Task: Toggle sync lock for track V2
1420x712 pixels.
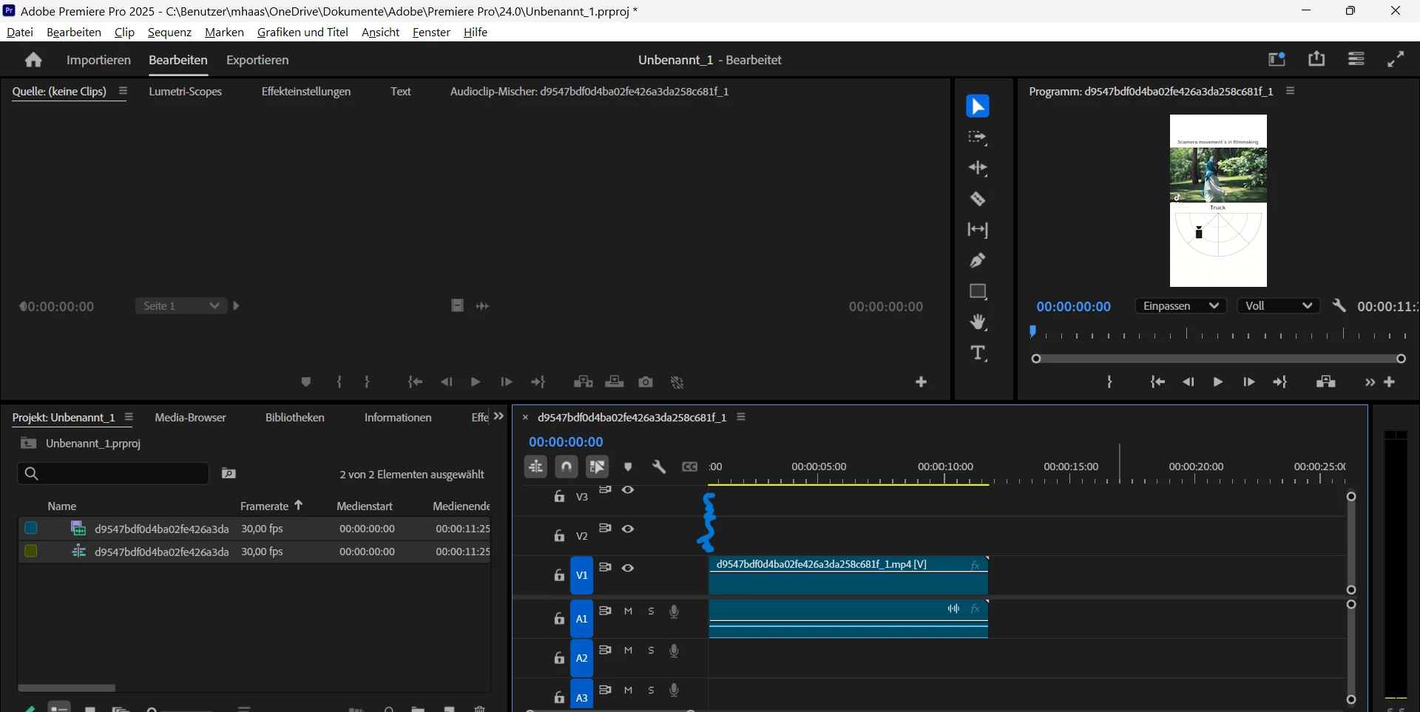Action: (605, 529)
